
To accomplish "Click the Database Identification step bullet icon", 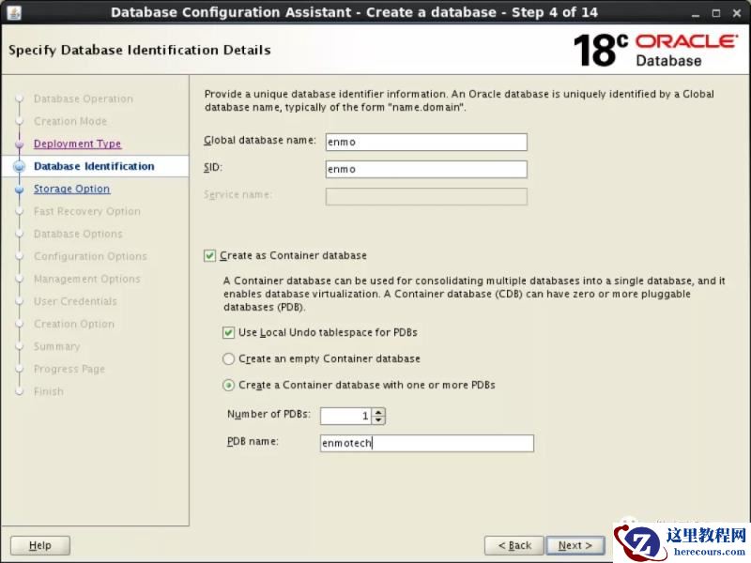I will point(20,166).
